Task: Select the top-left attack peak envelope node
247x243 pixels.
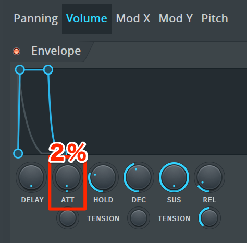Action: point(20,70)
